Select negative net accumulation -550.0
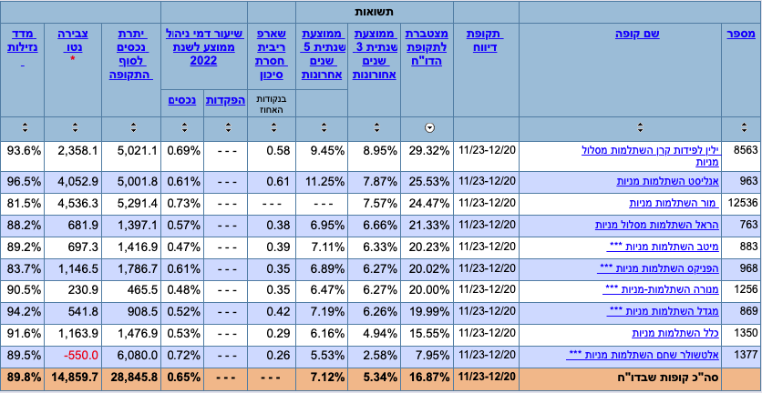The height and width of the screenshot is (393, 762). click(73, 358)
